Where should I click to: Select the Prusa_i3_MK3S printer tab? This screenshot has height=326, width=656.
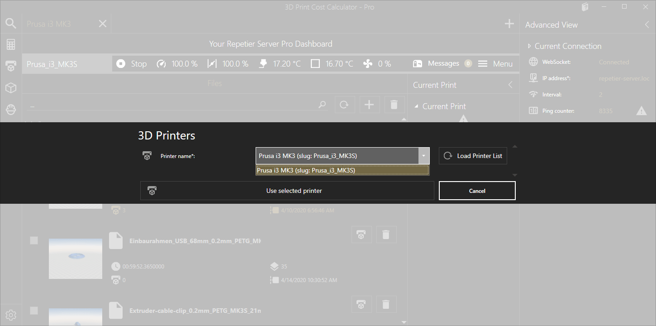pyautogui.click(x=67, y=64)
